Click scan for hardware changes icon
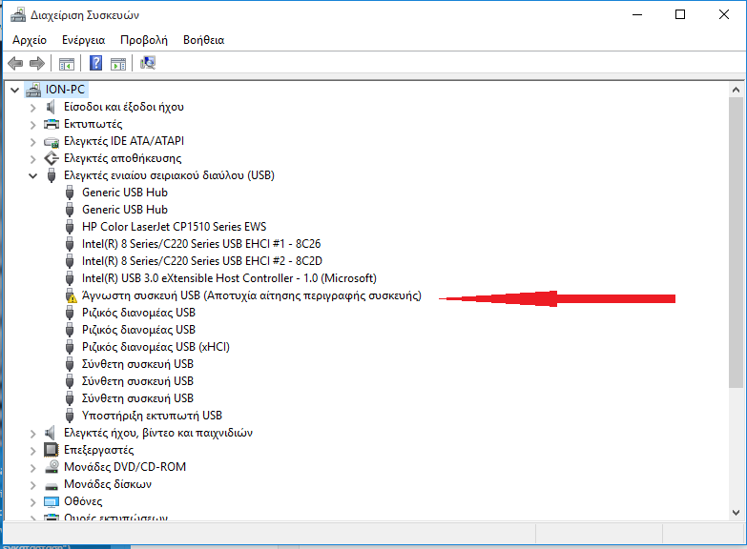This screenshot has height=549, width=747. (x=148, y=63)
